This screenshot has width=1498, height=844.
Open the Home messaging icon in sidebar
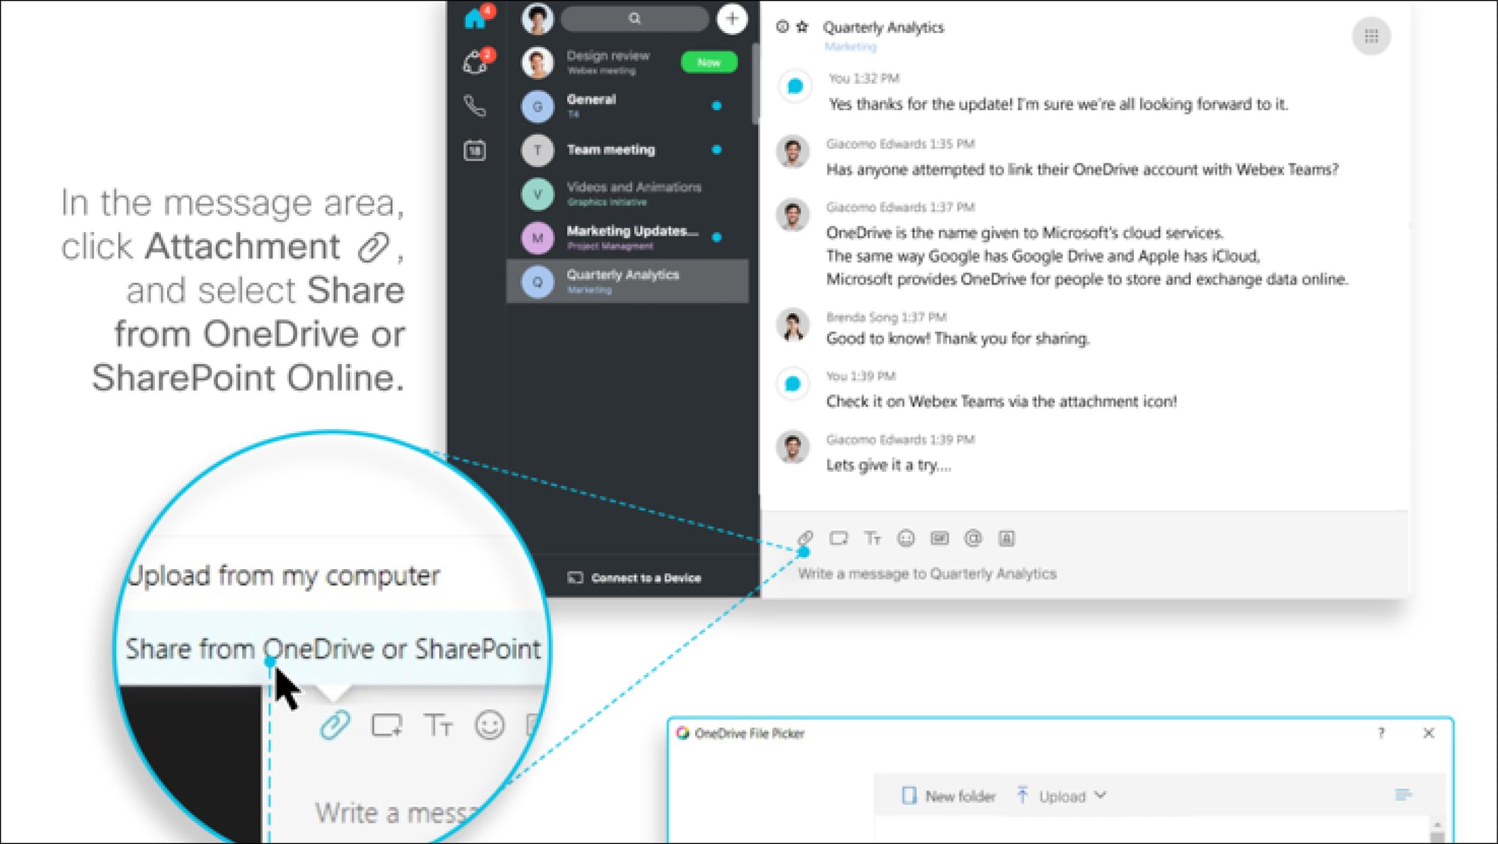(475, 18)
